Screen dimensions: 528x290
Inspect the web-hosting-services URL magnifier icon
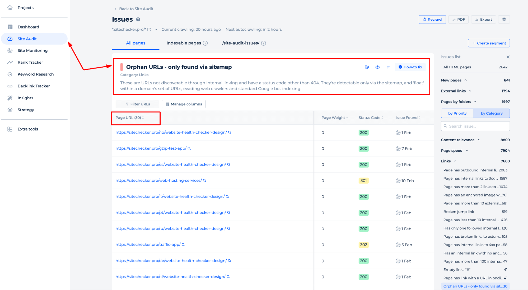[204, 181]
